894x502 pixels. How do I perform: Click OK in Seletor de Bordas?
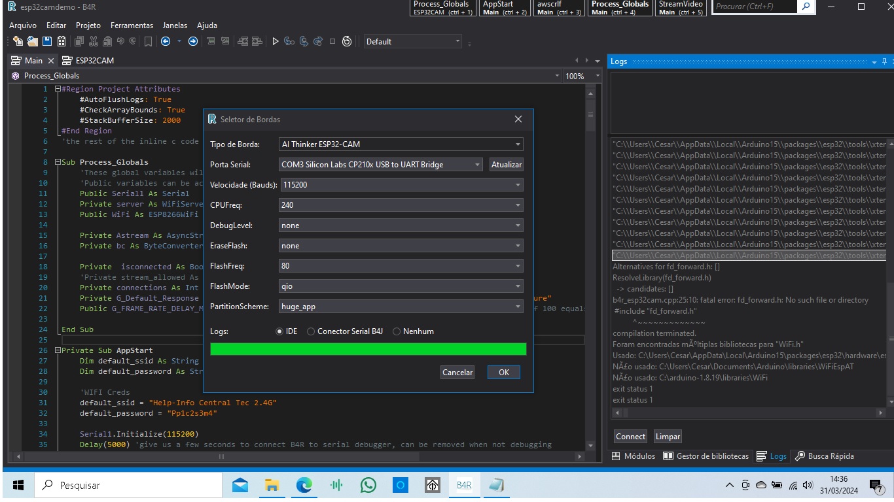503,372
